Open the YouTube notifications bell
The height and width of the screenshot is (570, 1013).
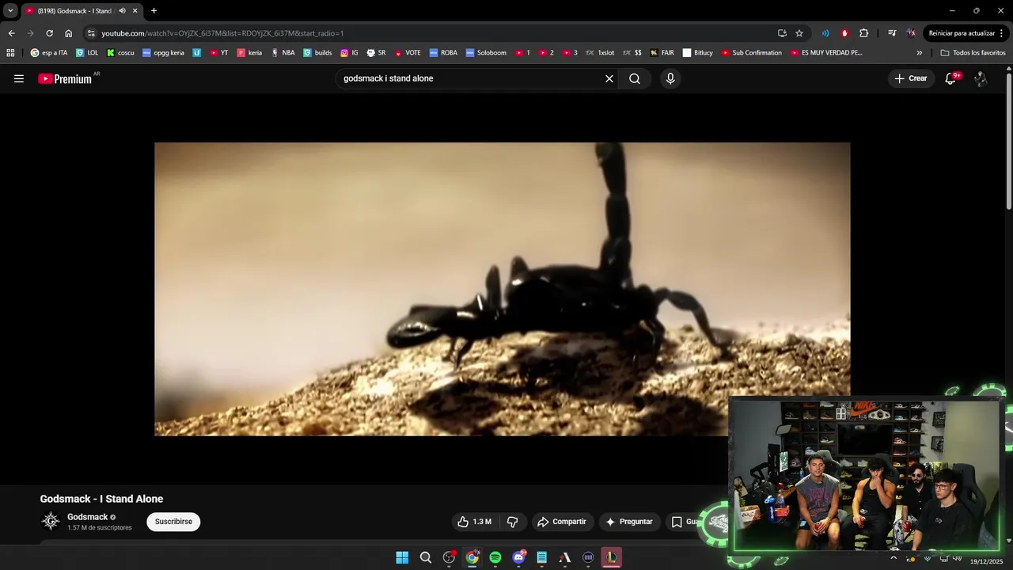point(951,78)
